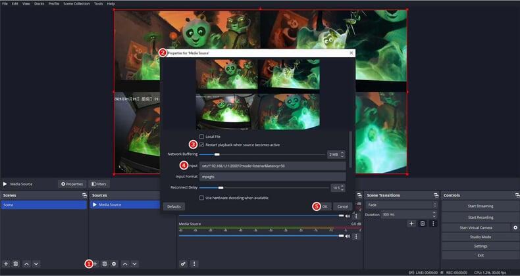Mute the Media Source audio track
Image resolution: width=520 pixels, height=276 pixels.
coord(348,237)
